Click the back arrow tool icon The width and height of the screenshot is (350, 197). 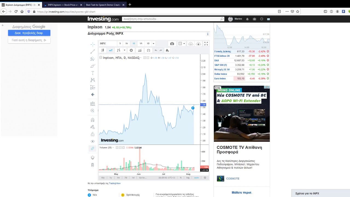point(93,94)
